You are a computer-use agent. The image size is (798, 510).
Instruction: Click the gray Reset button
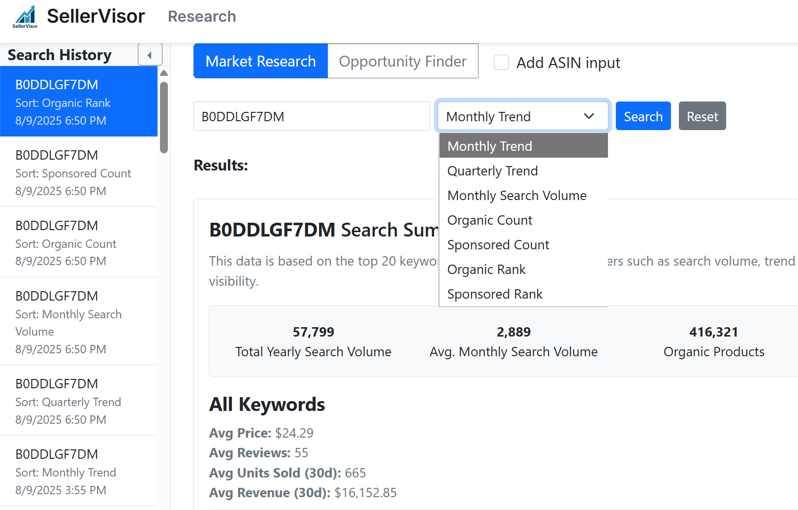(702, 116)
